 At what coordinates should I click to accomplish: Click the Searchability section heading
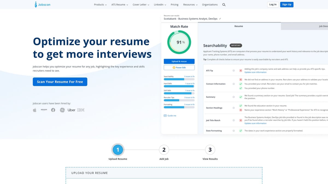(x=215, y=46)
